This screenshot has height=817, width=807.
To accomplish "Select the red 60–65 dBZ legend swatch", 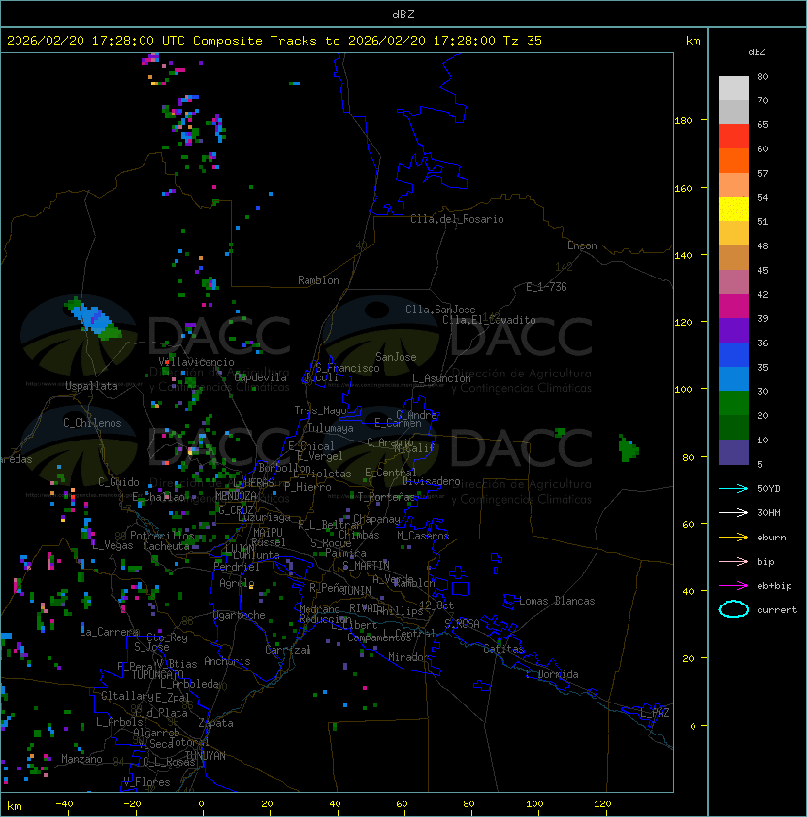I will (x=733, y=137).
